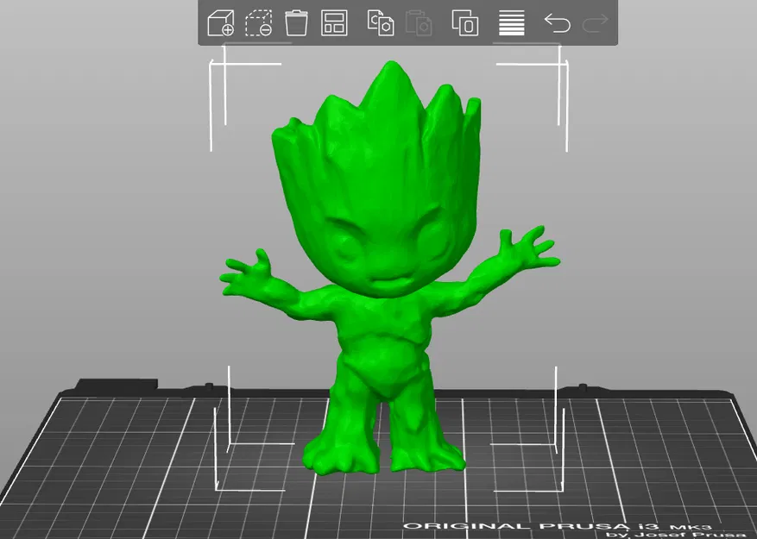The height and width of the screenshot is (539, 757).
Task: Redo the last undone action
Action: pos(595,24)
